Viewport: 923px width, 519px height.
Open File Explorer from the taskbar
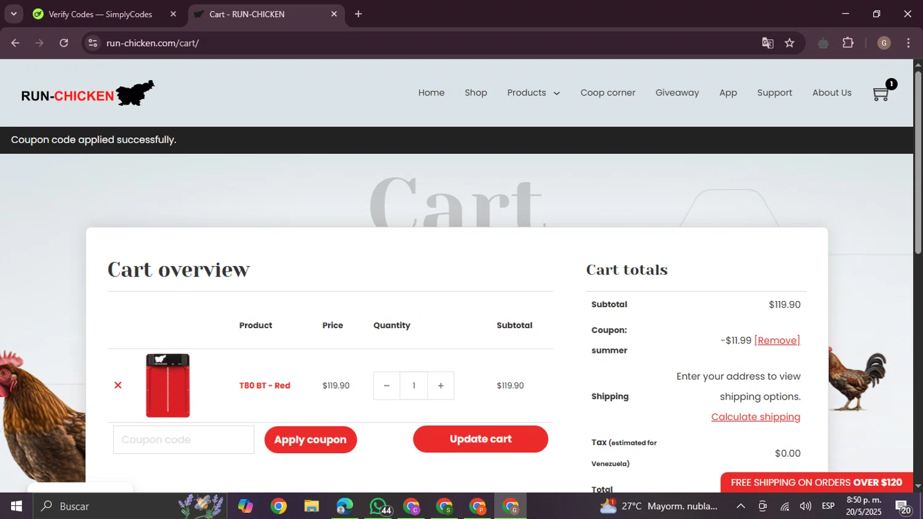(x=311, y=506)
